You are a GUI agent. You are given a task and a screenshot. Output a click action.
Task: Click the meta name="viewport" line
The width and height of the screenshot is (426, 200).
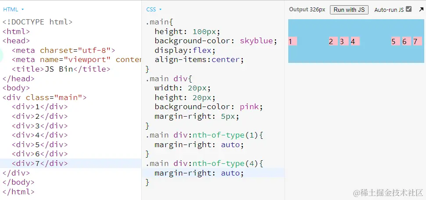point(77,60)
